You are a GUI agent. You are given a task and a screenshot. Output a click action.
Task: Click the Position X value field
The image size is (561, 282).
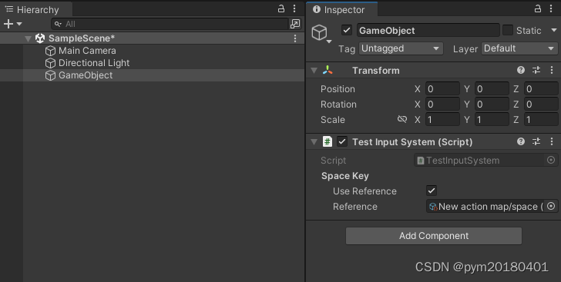[x=442, y=89]
